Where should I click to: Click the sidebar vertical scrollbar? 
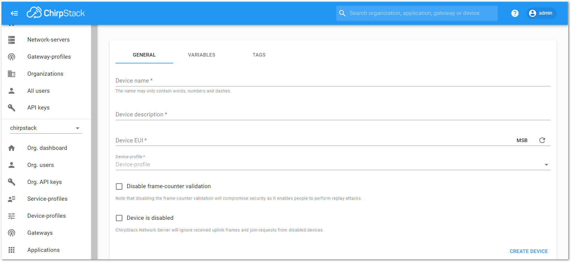94,142
